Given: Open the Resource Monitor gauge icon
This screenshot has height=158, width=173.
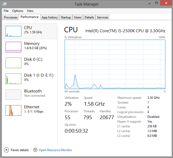Looking at the screenshot, I should click(35, 150).
